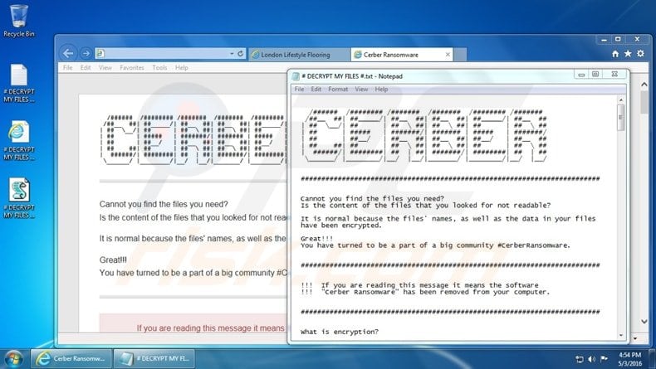Go to Internet Explorer home page
The width and height of the screenshot is (656, 369).
(615, 54)
